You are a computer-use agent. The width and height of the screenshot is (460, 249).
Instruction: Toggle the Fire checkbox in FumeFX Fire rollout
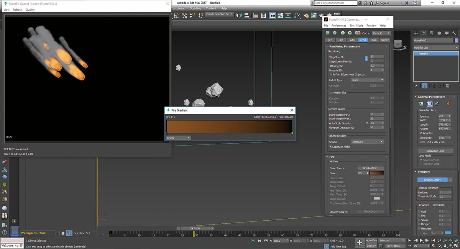331,162
